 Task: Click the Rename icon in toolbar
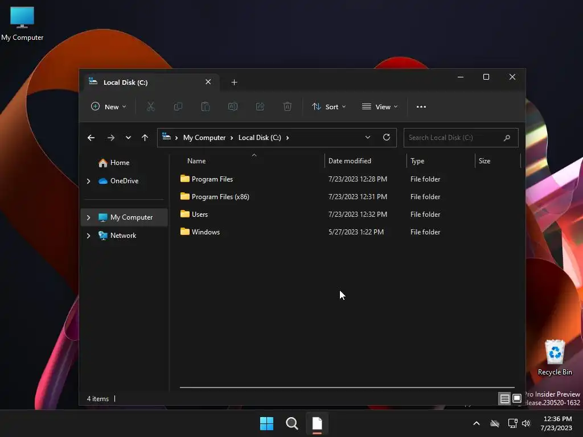233,106
